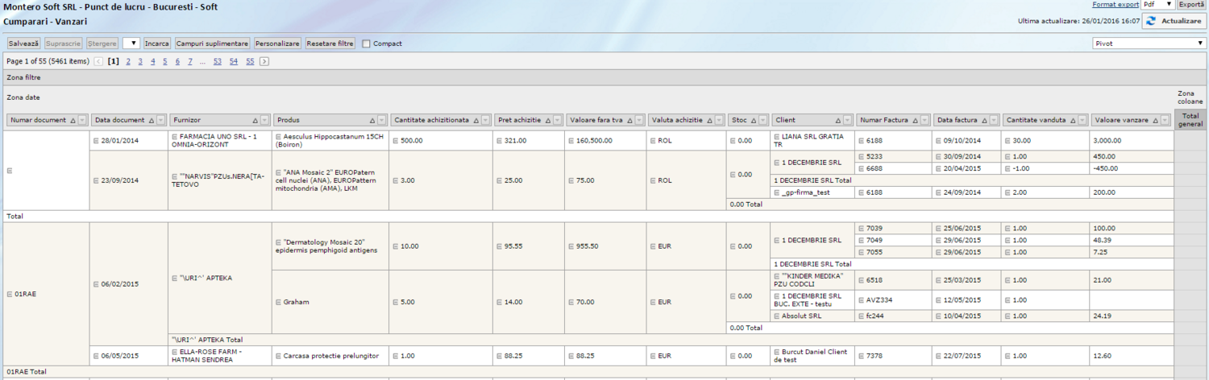Click the Salvează button

(23, 43)
